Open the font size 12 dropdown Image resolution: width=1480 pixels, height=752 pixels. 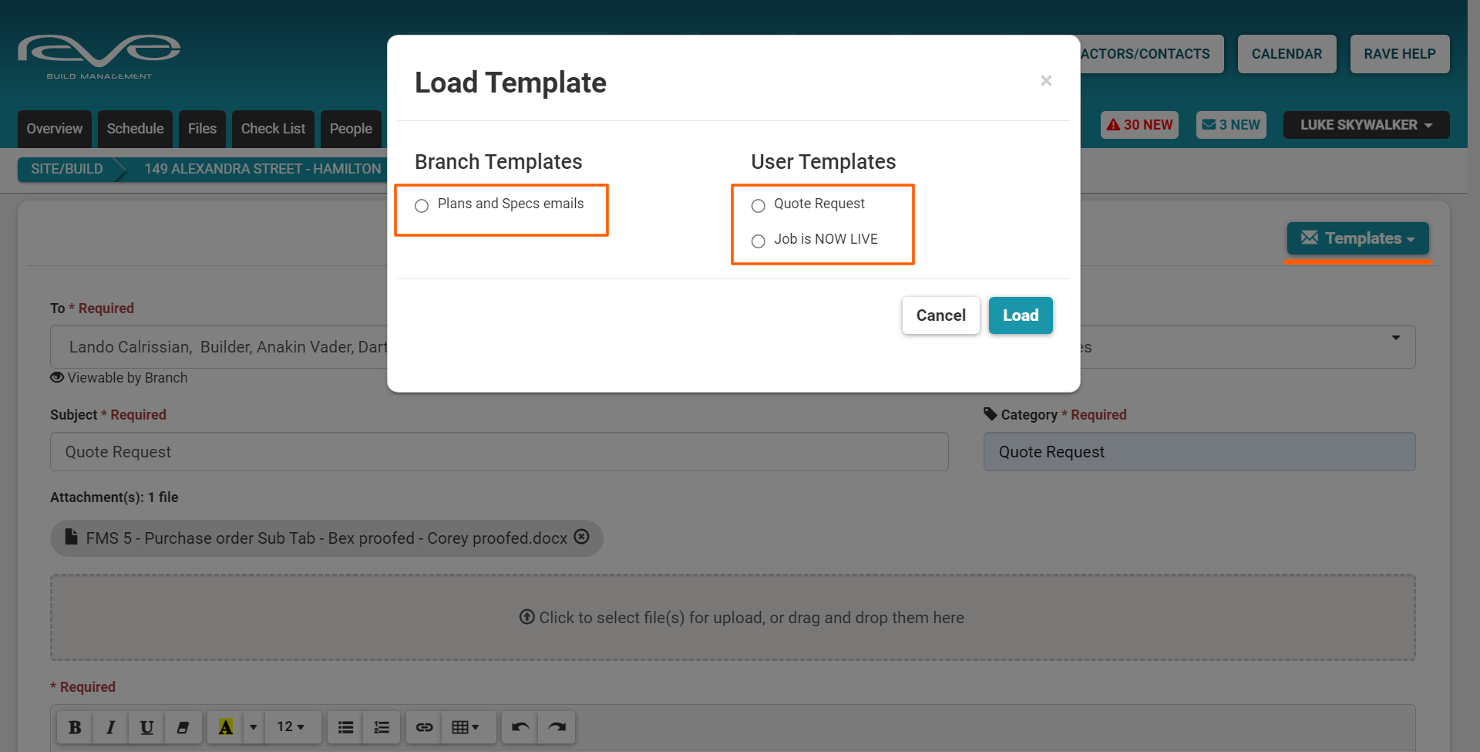[291, 727]
